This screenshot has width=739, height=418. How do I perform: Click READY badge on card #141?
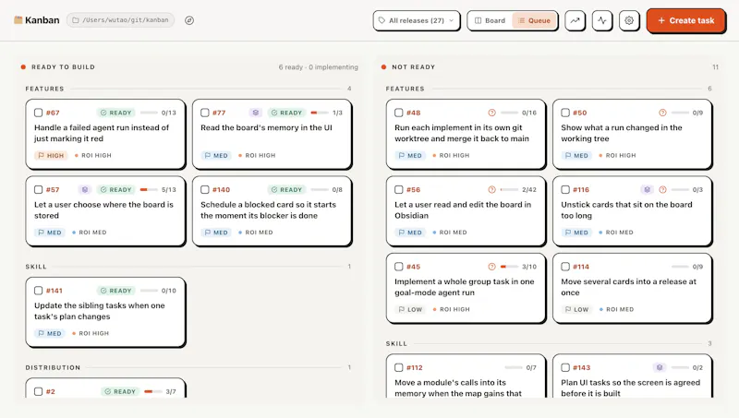click(x=116, y=291)
